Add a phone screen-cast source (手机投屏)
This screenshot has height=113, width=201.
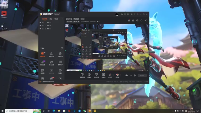[96, 76]
